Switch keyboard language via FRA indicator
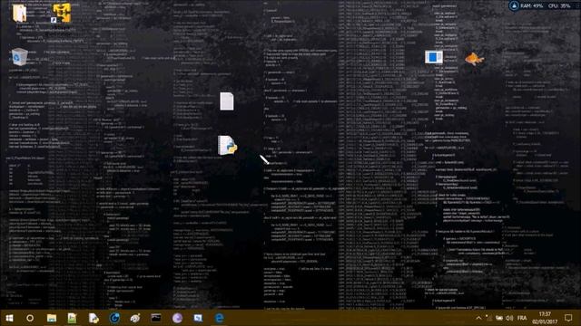581x326 pixels. coord(522,318)
